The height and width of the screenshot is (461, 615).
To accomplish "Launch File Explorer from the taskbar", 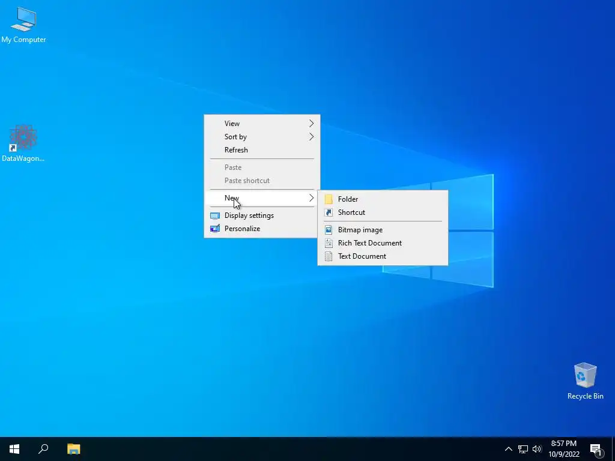I will pyautogui.click(x=73, y=449).
